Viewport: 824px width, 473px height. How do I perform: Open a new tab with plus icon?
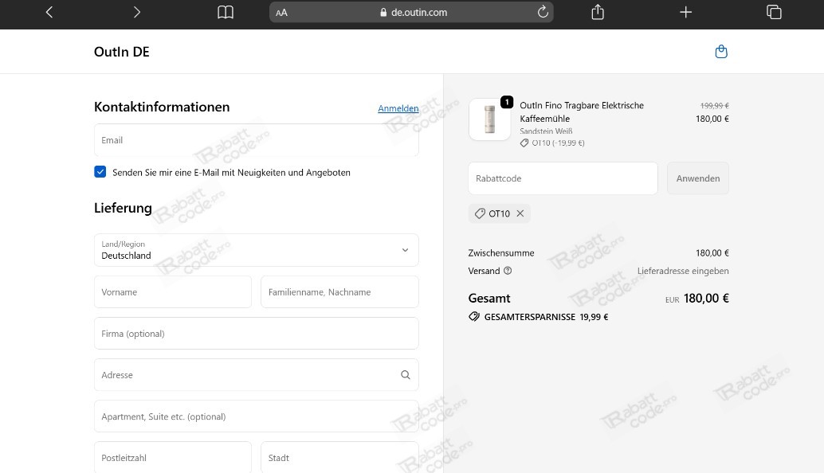pos(686,12)
